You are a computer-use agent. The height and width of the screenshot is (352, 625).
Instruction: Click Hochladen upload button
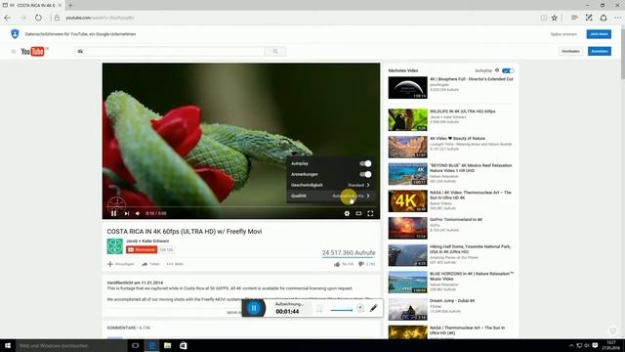click(x=570, y=51)
